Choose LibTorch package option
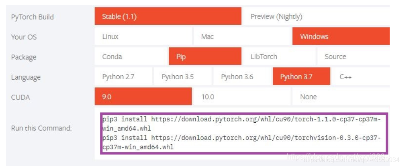 (279, 56)
